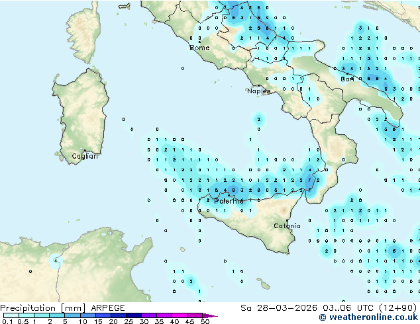Select the 0.1–0.5 mm legend color swatch
This screenshot has height=324, width=420.
tap(11, 315)
